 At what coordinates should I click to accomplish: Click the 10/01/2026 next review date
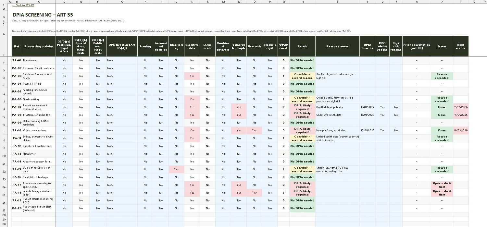pyautogui.click(x=461, y=131)
